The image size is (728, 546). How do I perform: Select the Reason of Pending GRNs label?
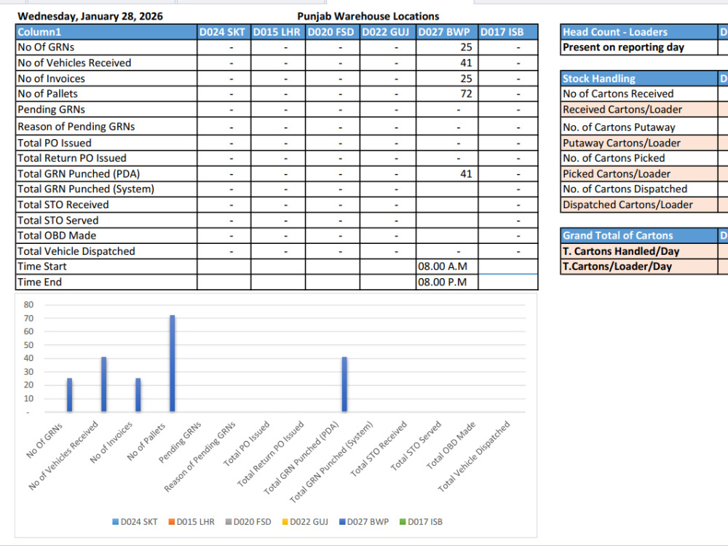click(x=106, y=126)
